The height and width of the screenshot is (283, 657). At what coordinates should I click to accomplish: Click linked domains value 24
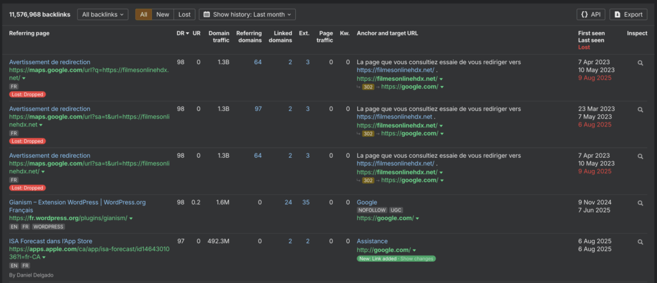pos(288,202)
